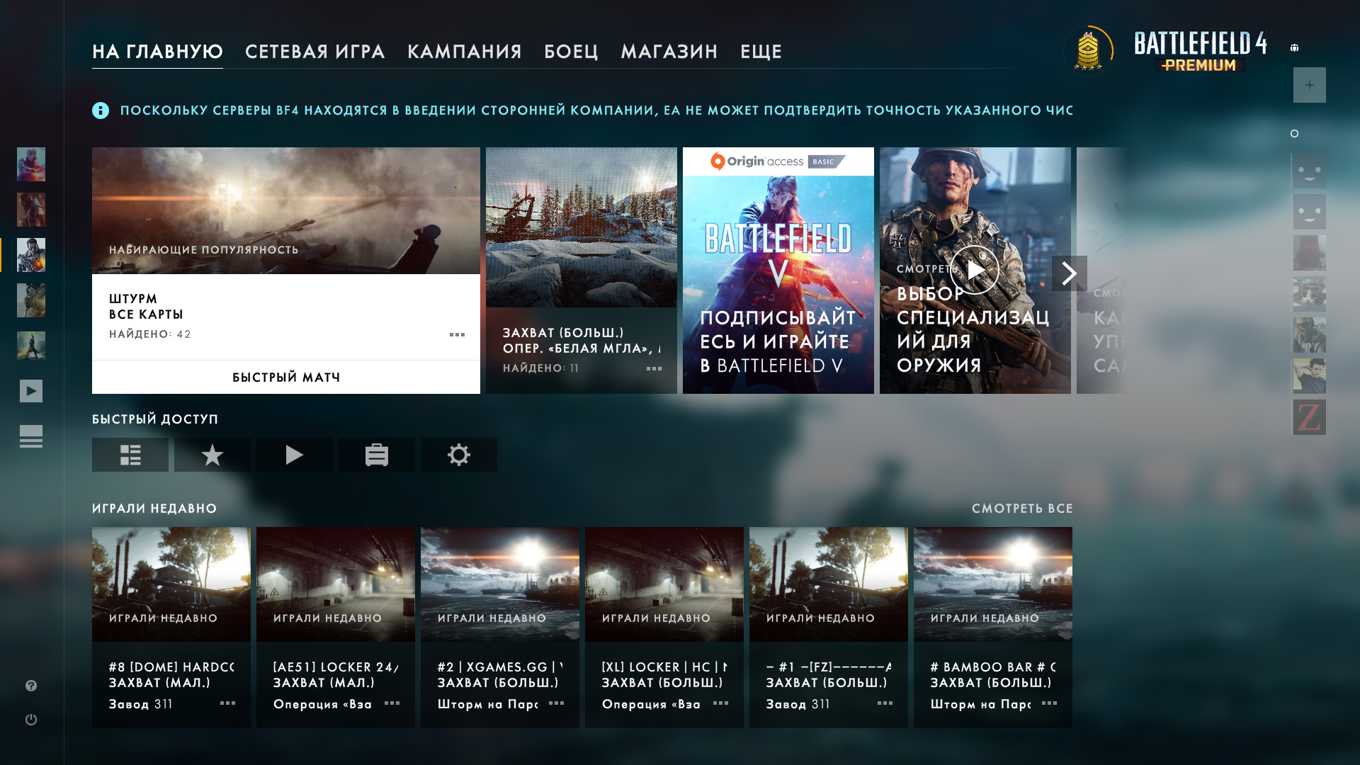The image size is (1360, 765).
Task: Open fourth game icon in left sidebar
Action: pyautogui.click(x=31, y=300)
